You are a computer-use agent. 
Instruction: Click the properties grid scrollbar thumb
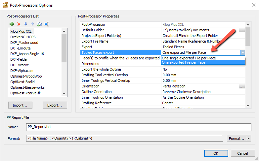coord(248,37)
